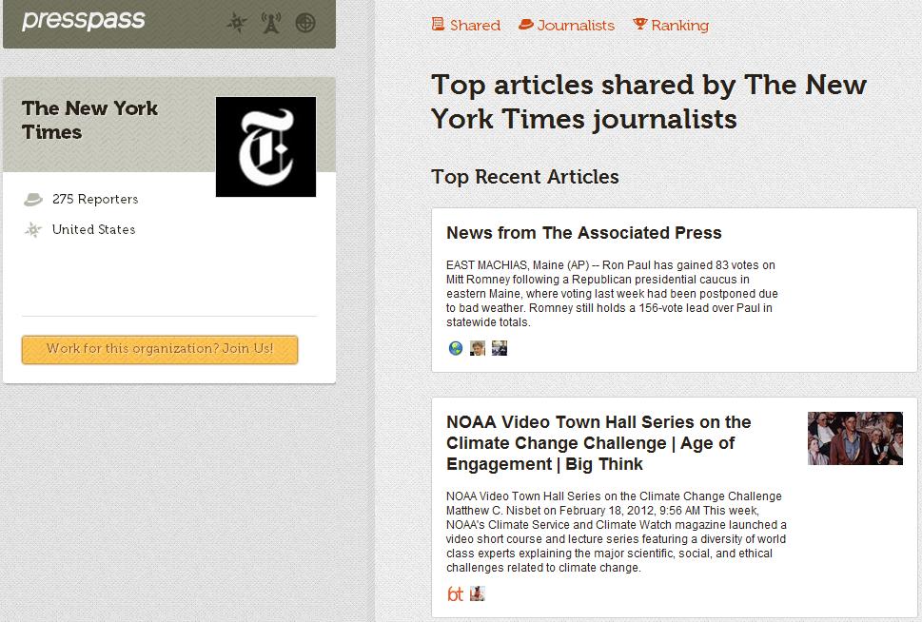922x622 pixels.
Task: Click the middle journalist avatar under AP article
Action: point(478,349)
